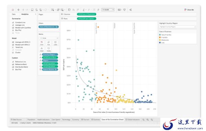Click the Very Friendly legend swatch
Image resolution: width=206 pixels, height=131 pixels.
tap(160, 35)
